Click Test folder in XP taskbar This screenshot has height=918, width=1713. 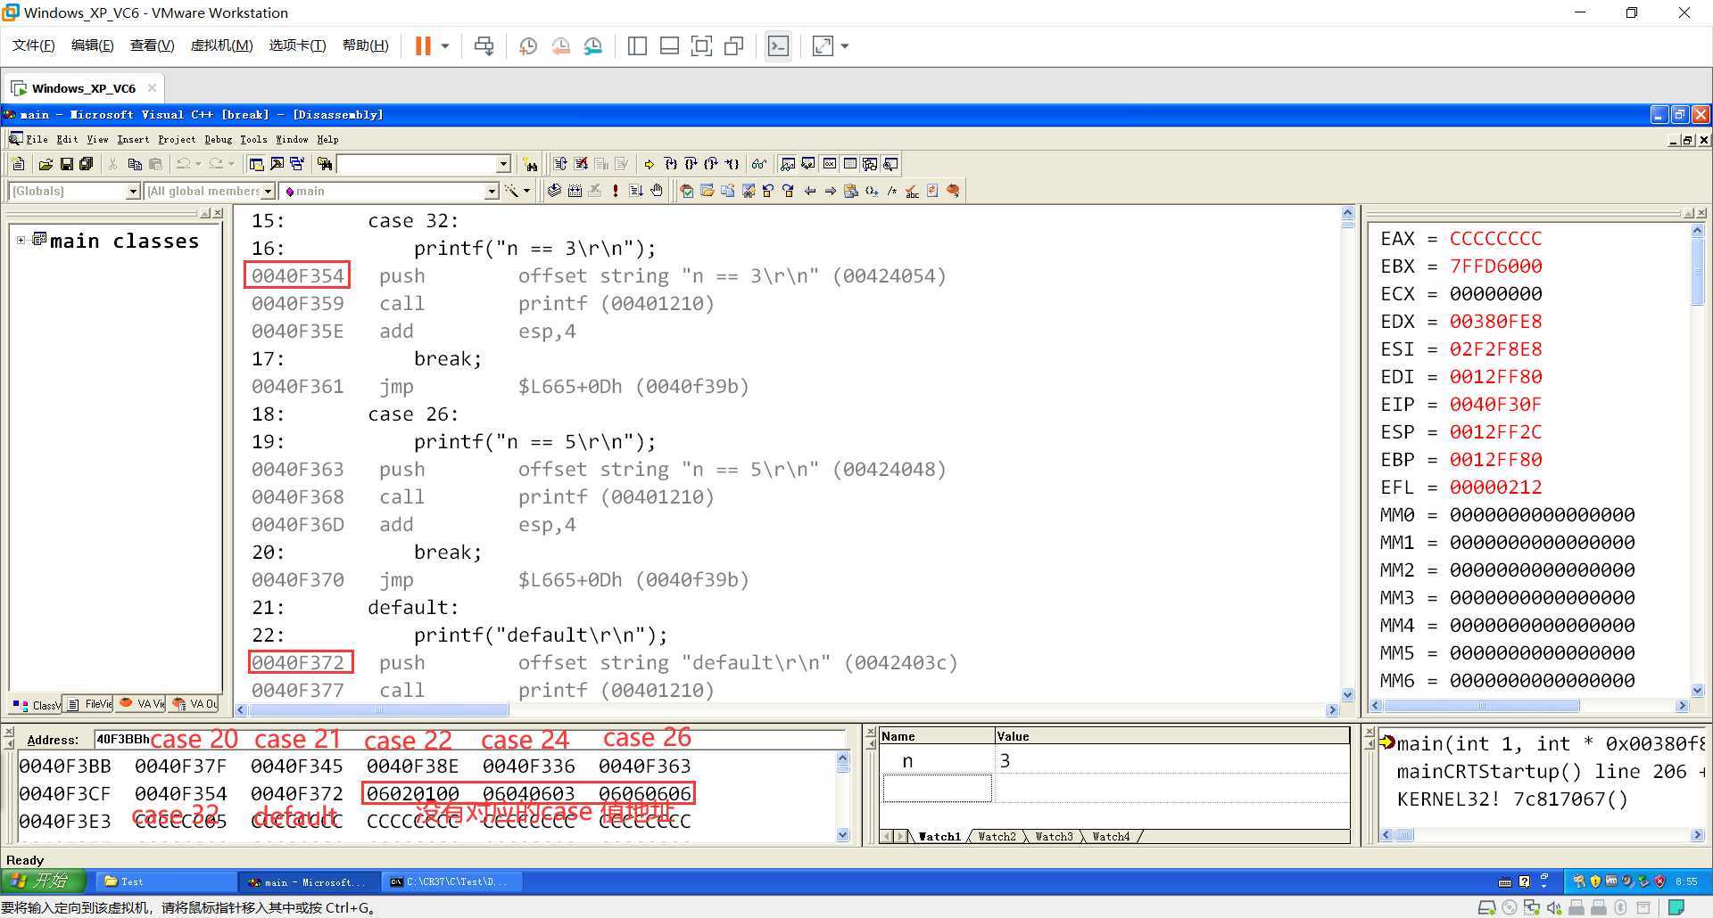tap(165, 881)
